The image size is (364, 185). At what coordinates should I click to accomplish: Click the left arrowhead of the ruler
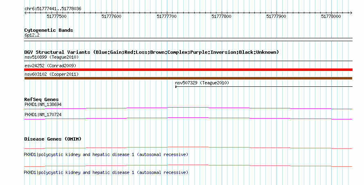point(25,13)
